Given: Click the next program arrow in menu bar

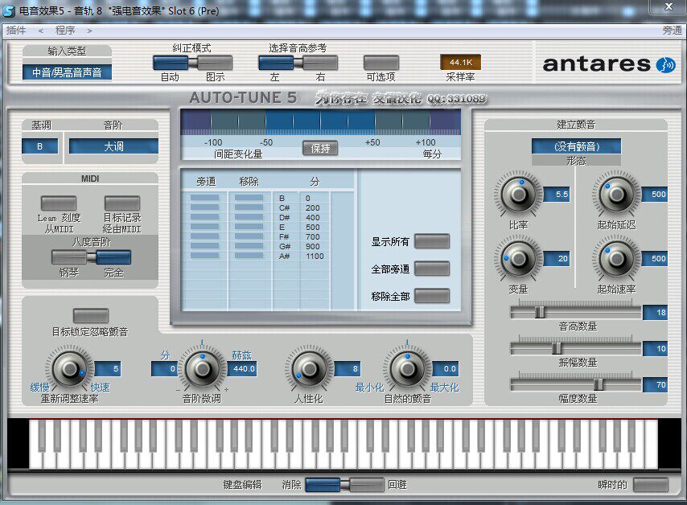Looking at the screenshot, I should tap(89, 31).
